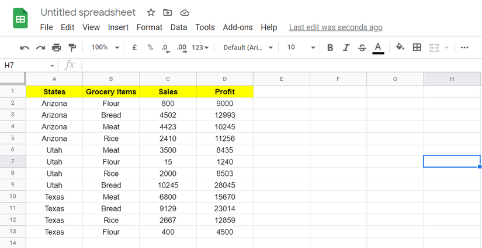Open the File menu
Viewport: 482px width, 248px height.
(46, 27)
